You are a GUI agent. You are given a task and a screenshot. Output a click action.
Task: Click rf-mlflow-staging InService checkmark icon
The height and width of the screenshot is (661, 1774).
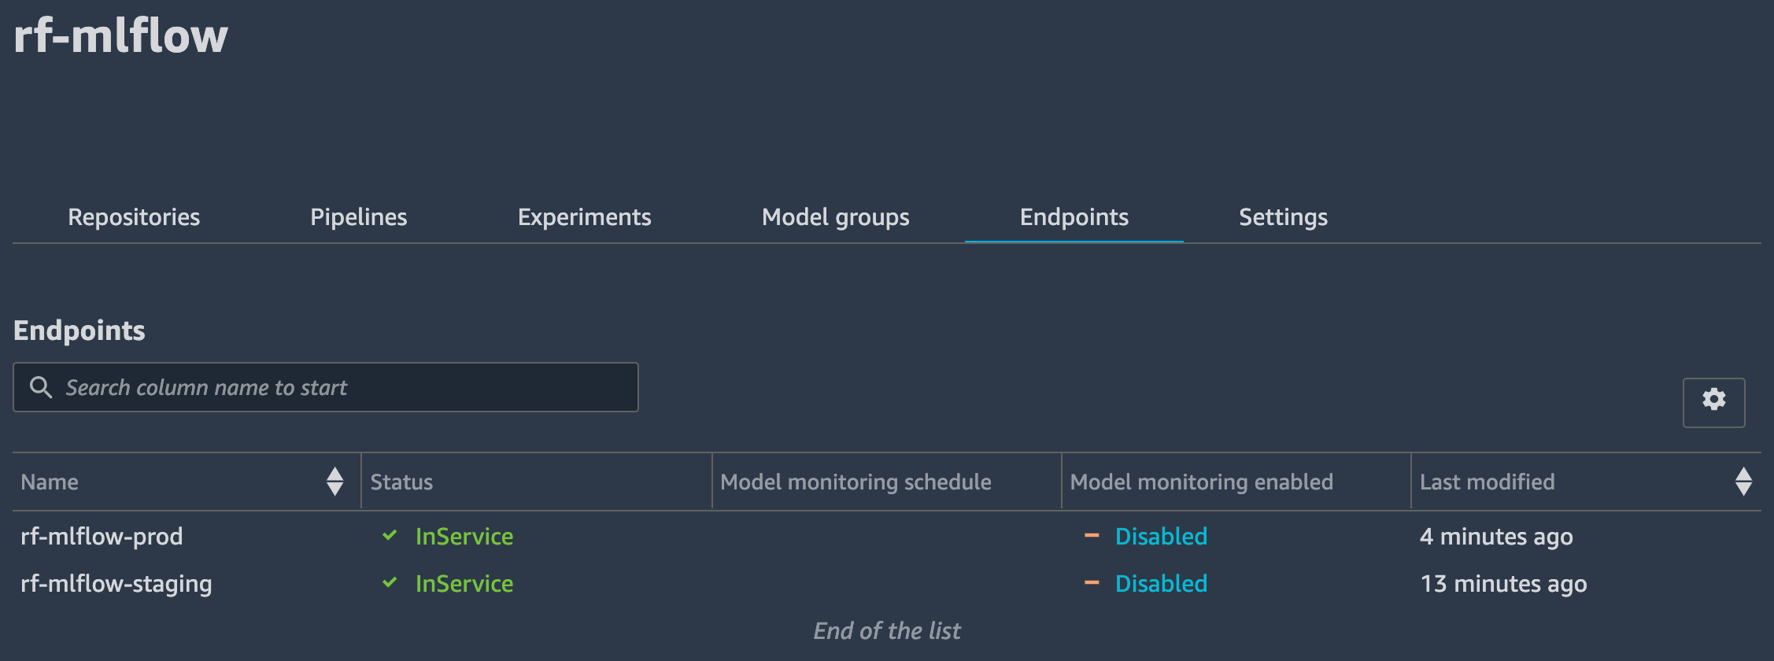pos(390,583)
